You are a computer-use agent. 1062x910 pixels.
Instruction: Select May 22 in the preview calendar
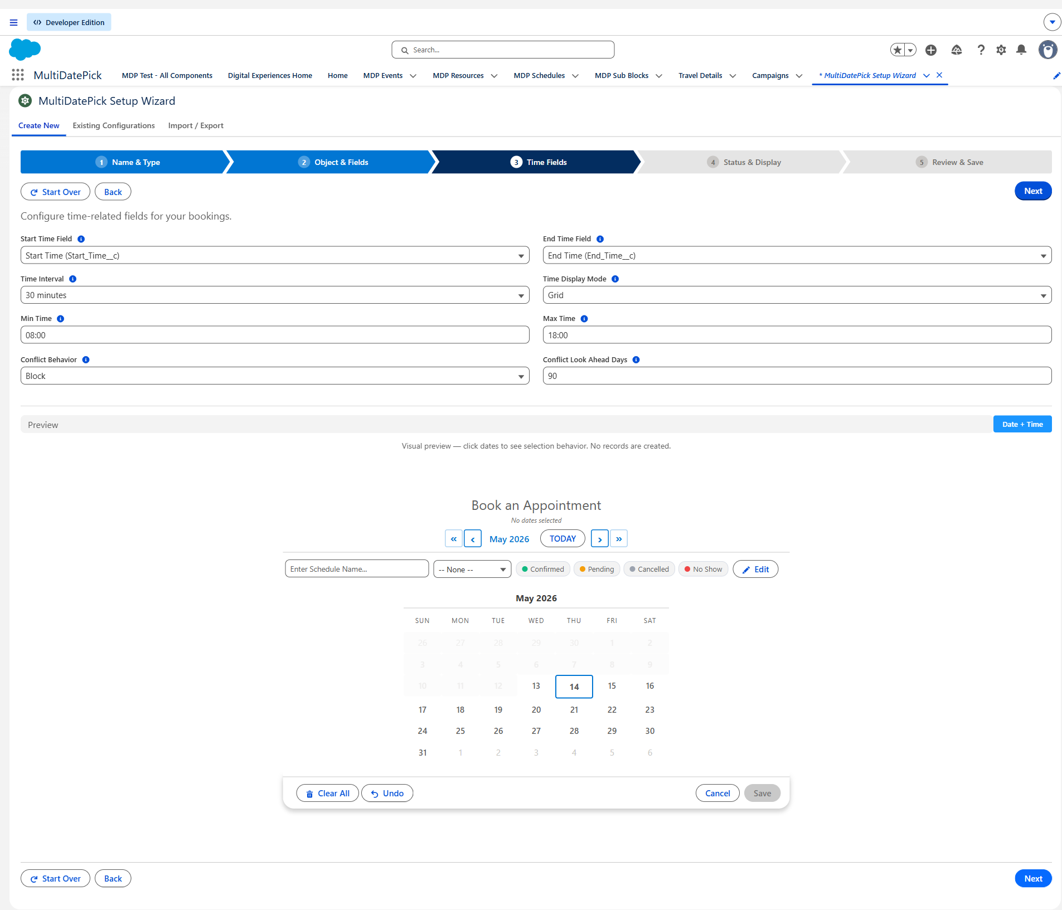coord(612,709)
